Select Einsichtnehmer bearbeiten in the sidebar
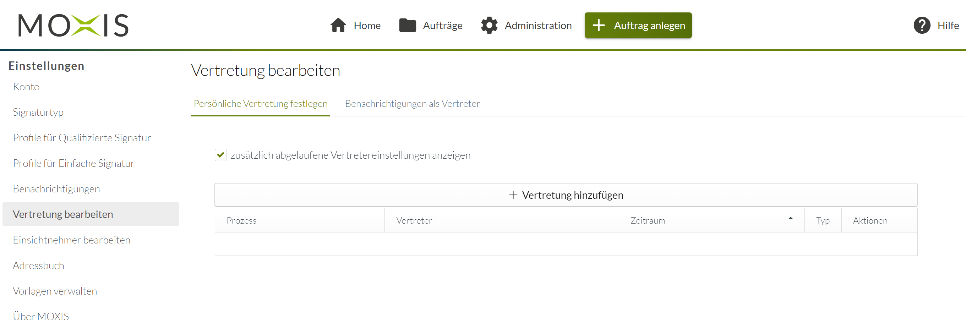The height and width of the screenshot is (329, 966). [x=72, y=240]
